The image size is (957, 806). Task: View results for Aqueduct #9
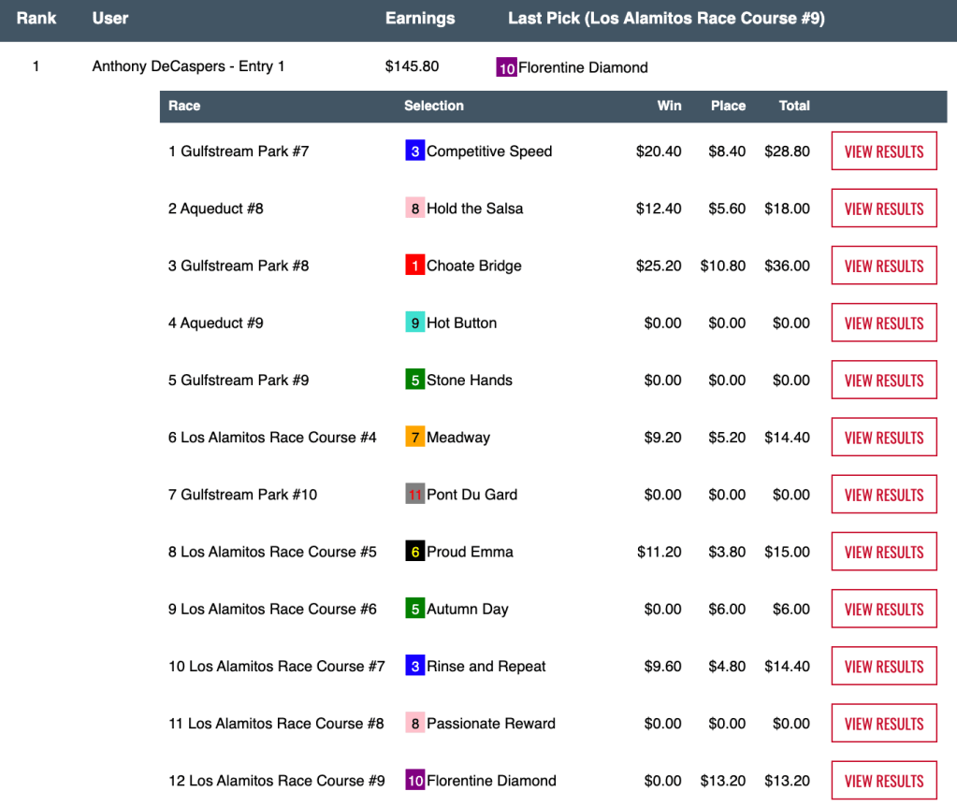(x=883, y=323)
